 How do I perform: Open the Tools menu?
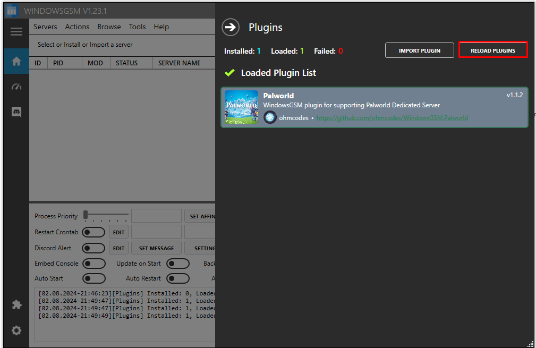click(x=137, y=27)
